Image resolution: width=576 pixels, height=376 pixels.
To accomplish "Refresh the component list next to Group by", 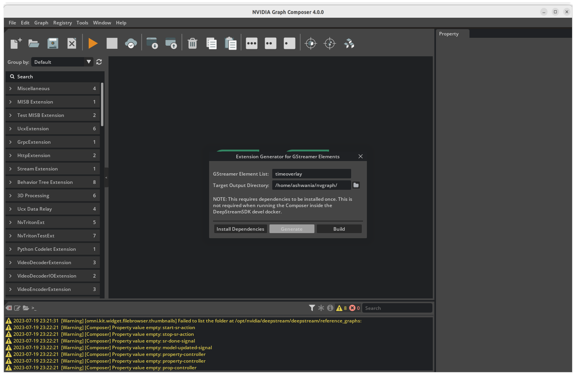I will coord(99,62).
